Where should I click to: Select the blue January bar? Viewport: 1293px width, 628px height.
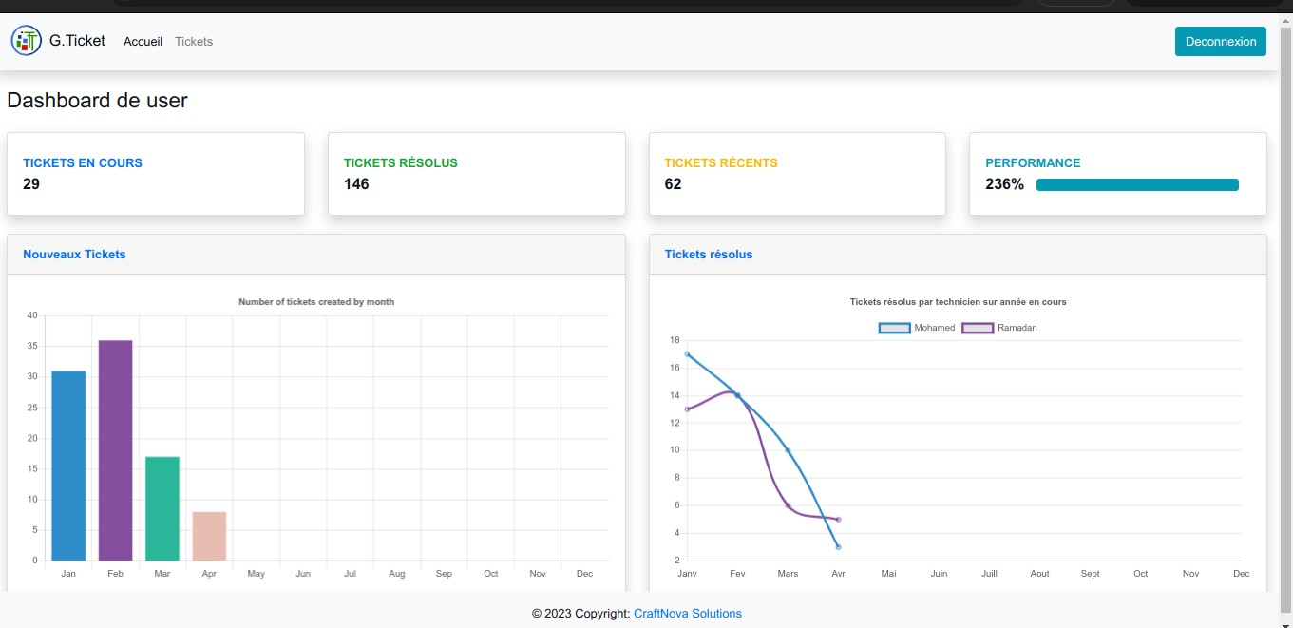tap(68, 466)
